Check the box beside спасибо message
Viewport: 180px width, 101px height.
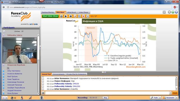43,89
